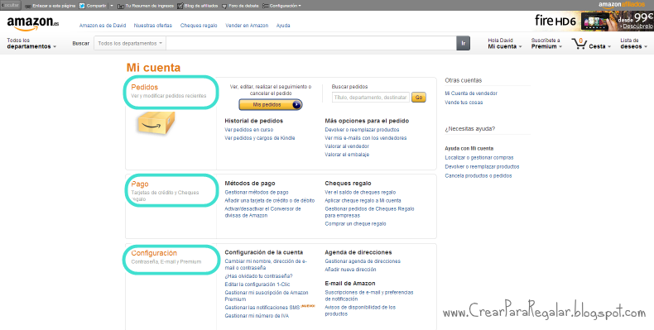Click the Configuración section heading
The image size is (654, 330).
click(x=154, y=253)
